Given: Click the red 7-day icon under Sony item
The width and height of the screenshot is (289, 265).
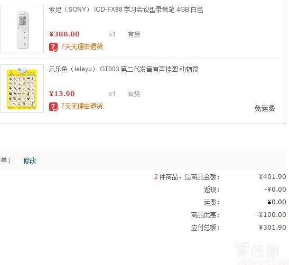Looking at the screenshot, I should [x=54, y=47].
